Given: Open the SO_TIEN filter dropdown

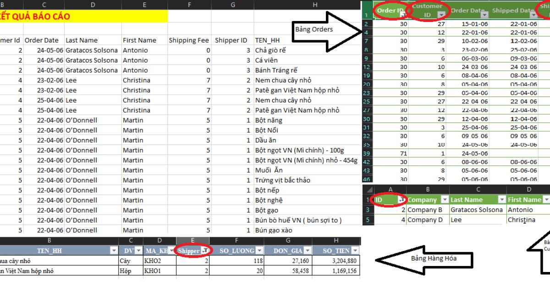Looking at the screenshot, I should 355,250.
